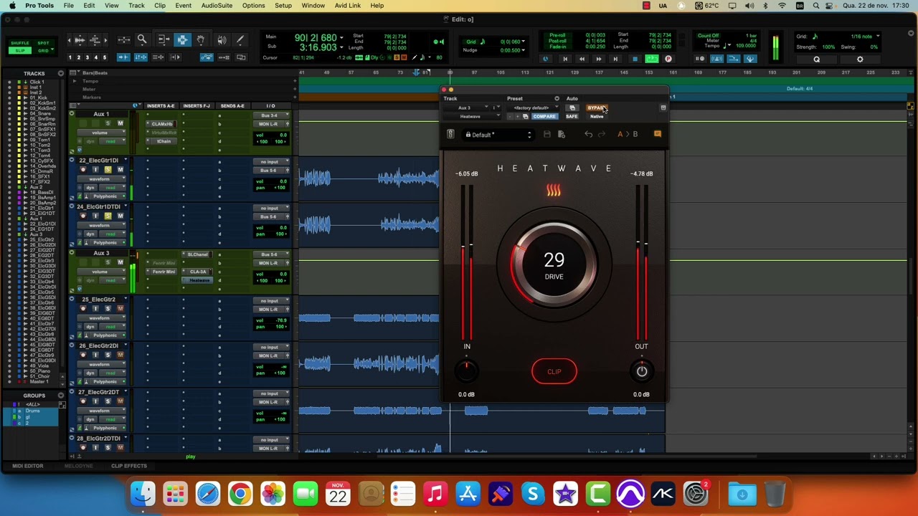The width and height of the screenshot is (918, 516).
Task: Open the Track menu
Action: click(x=136, y=6)
